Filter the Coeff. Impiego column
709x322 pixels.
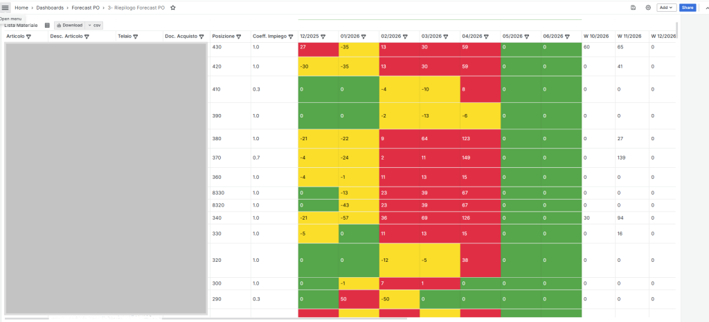pos(291,36)
